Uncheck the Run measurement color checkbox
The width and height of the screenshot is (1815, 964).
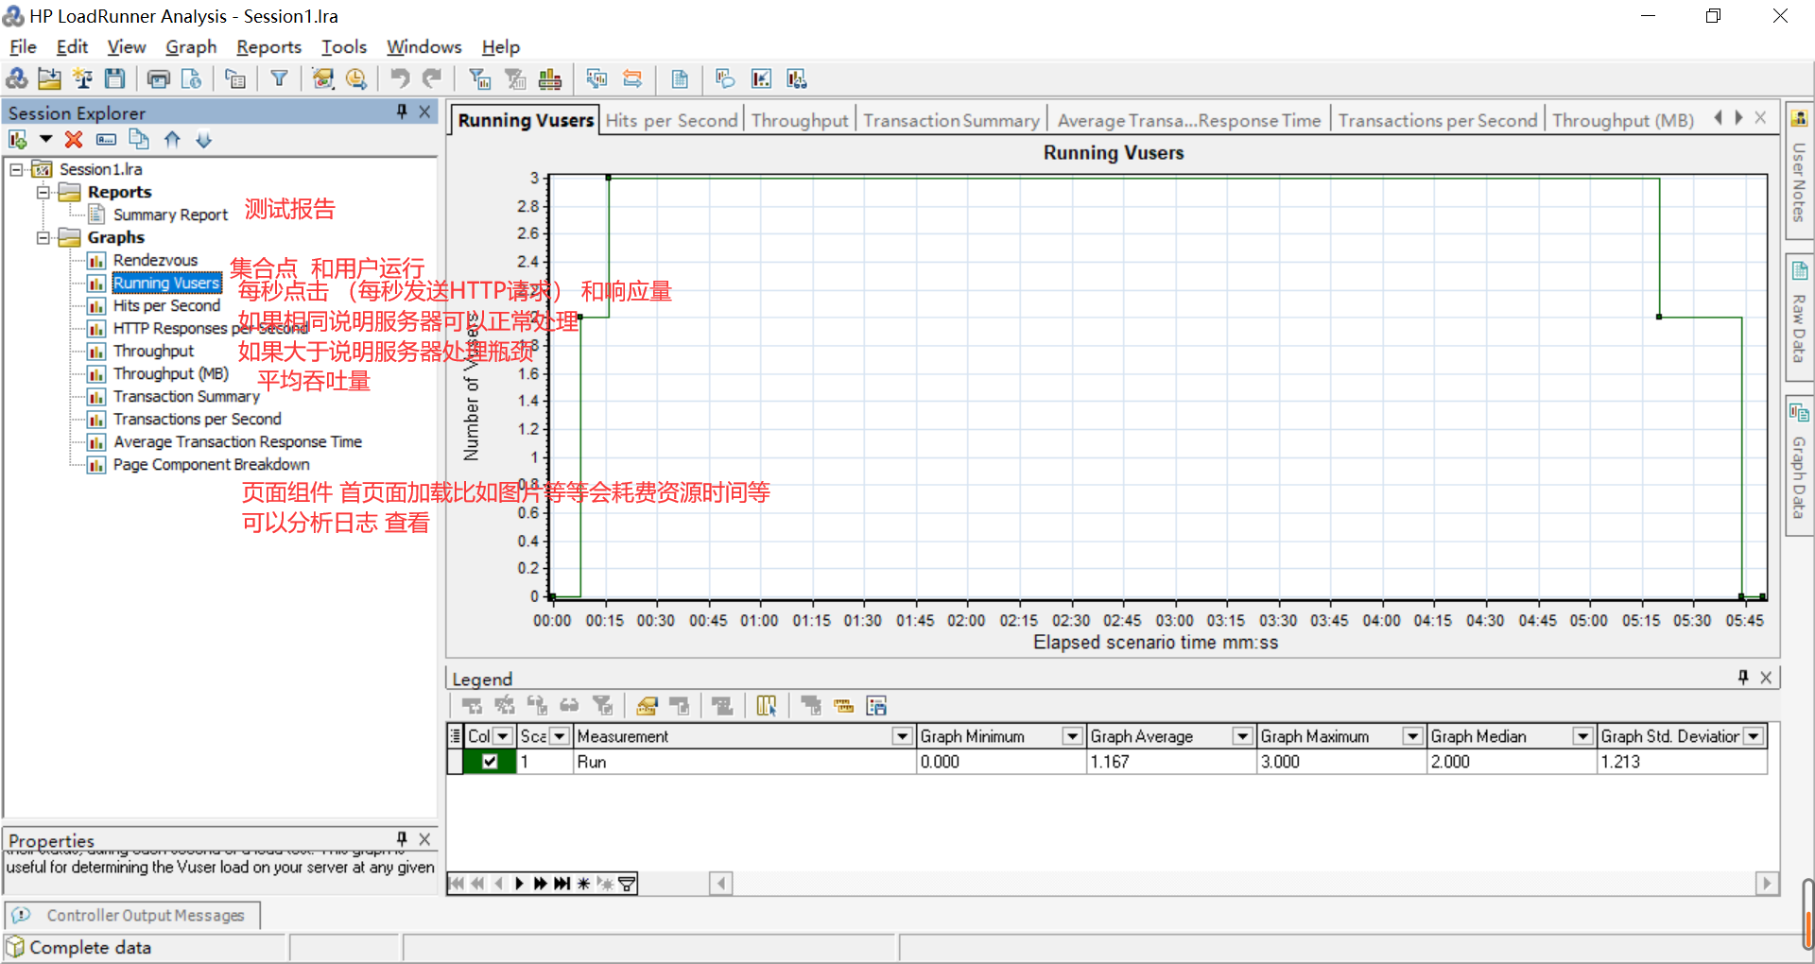(490, 762)
